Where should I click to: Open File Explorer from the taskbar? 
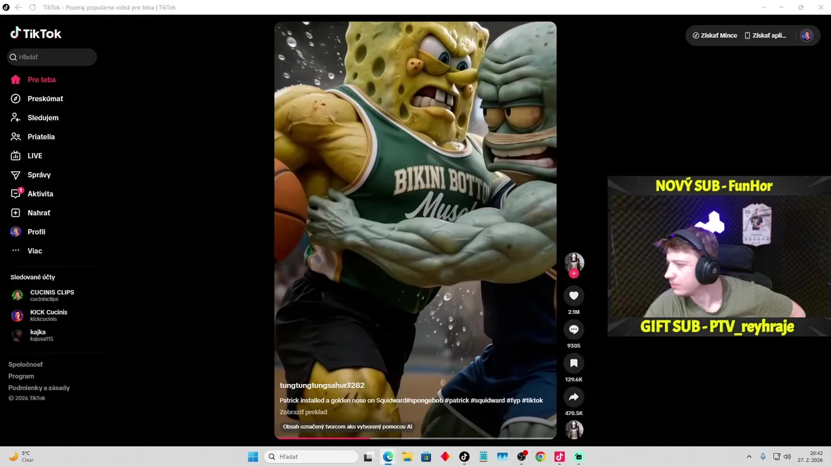click(407, 457)
